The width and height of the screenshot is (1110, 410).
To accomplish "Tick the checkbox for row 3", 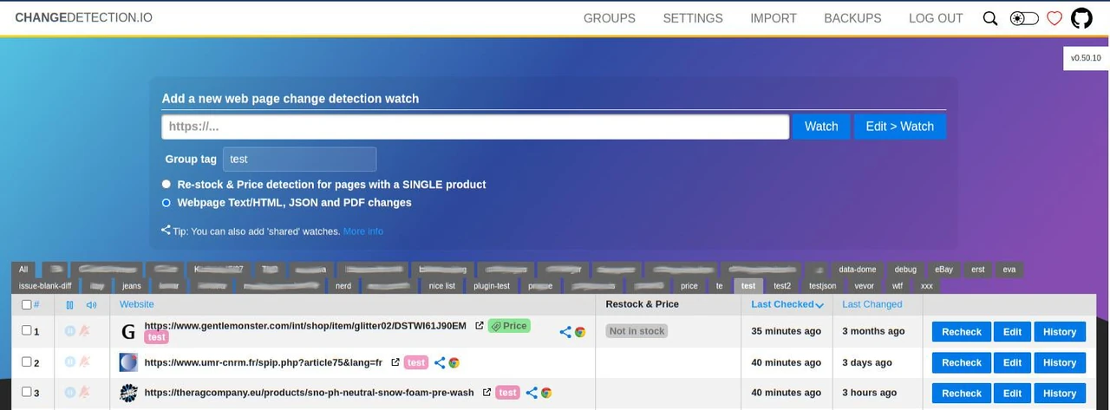I will click(x=27, y=392).
